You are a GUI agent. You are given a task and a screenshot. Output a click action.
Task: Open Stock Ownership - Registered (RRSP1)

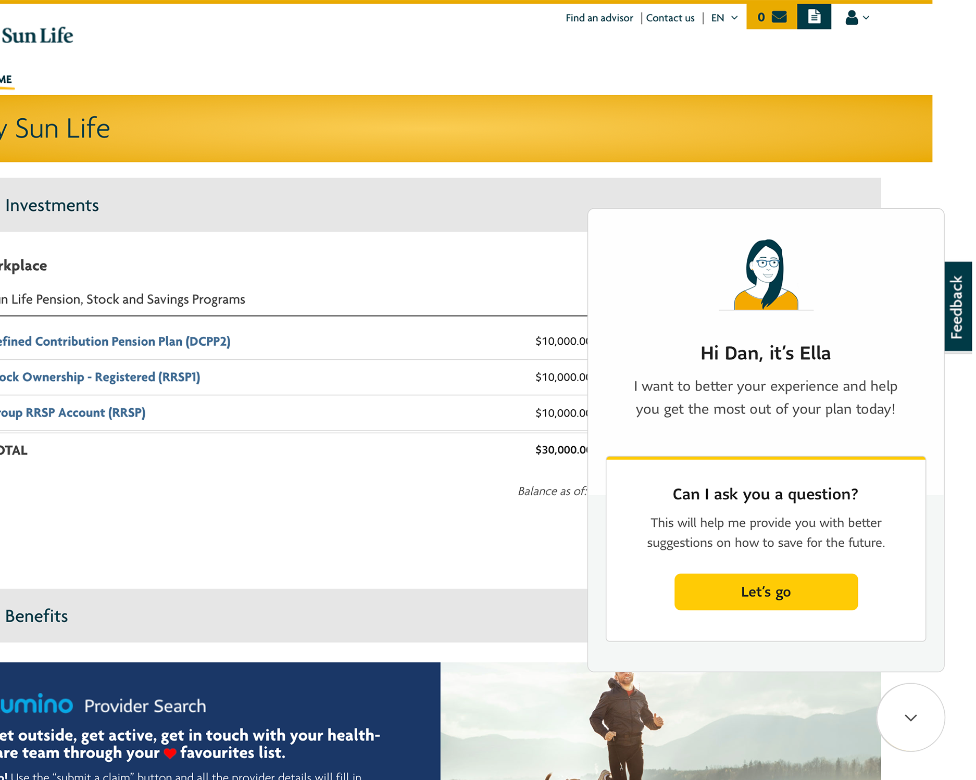pyautogui.click(x=99, y=377)
